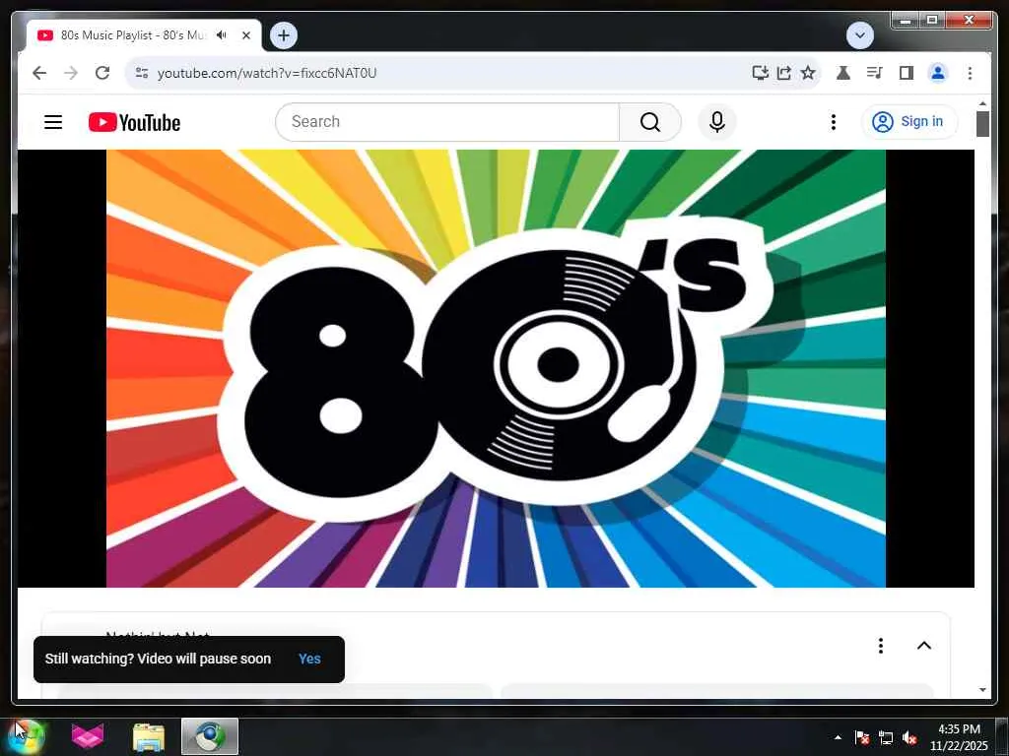Go forward one page
Screen dimensions: 1009x756
click(x=71, y=73)
